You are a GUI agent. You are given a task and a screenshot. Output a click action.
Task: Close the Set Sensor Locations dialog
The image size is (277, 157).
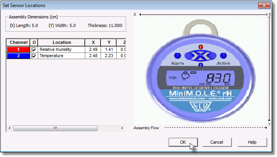point(264,5)
